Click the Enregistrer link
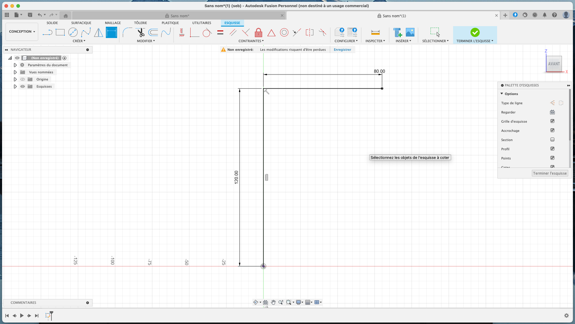This screenshot has height=324, width=575. [x=342, y=50]
